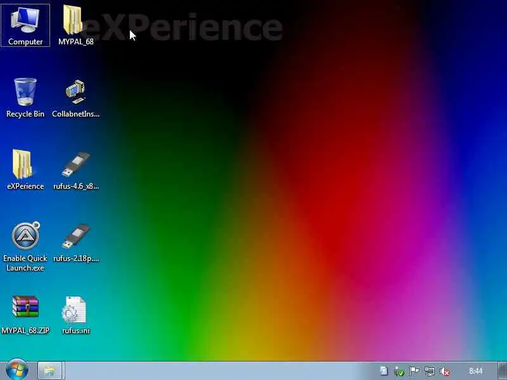Screen dimensions: 507x380
Task: Open the Action Center flag icon
Action: tap(414, 371)
